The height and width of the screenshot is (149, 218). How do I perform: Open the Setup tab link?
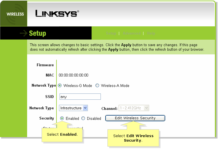[111, 33]
